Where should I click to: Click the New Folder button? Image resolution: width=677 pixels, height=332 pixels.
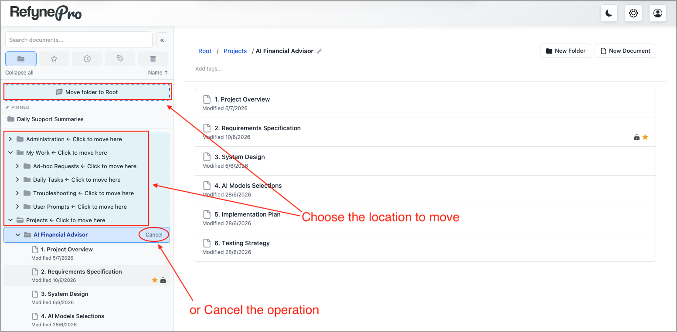tap(566, 51)
